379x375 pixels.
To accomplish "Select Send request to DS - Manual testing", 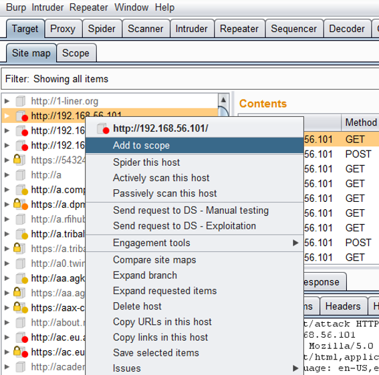I will 195,210.
